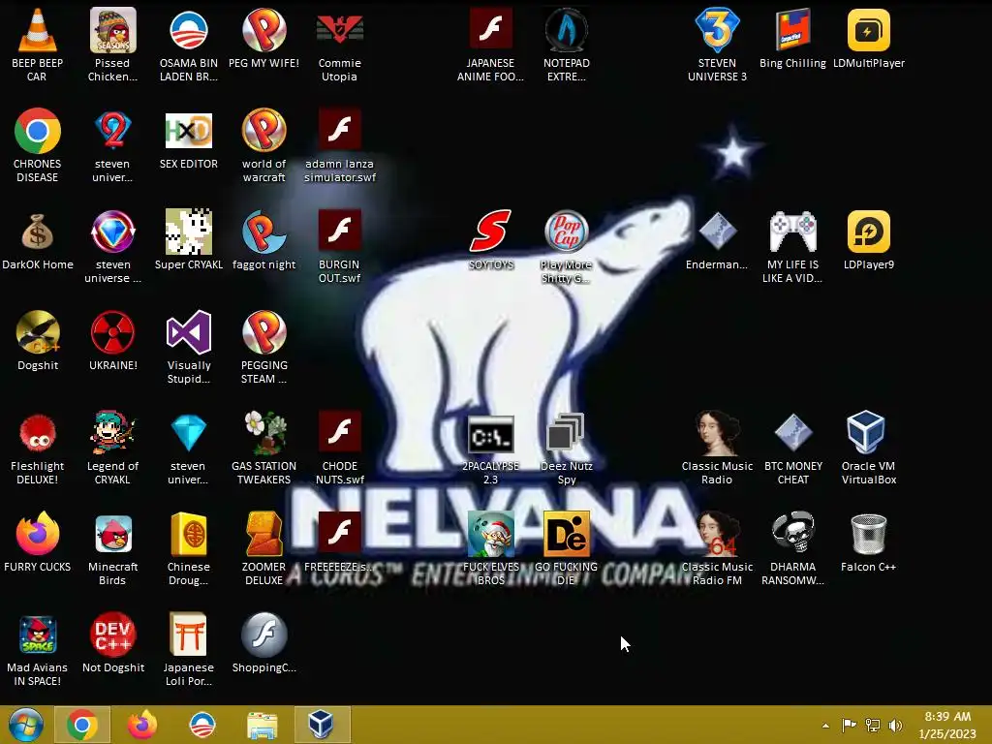
Task: Open the Classic Music Radio portrait icon
Action: pyautogui.click(x=718, y=433)
